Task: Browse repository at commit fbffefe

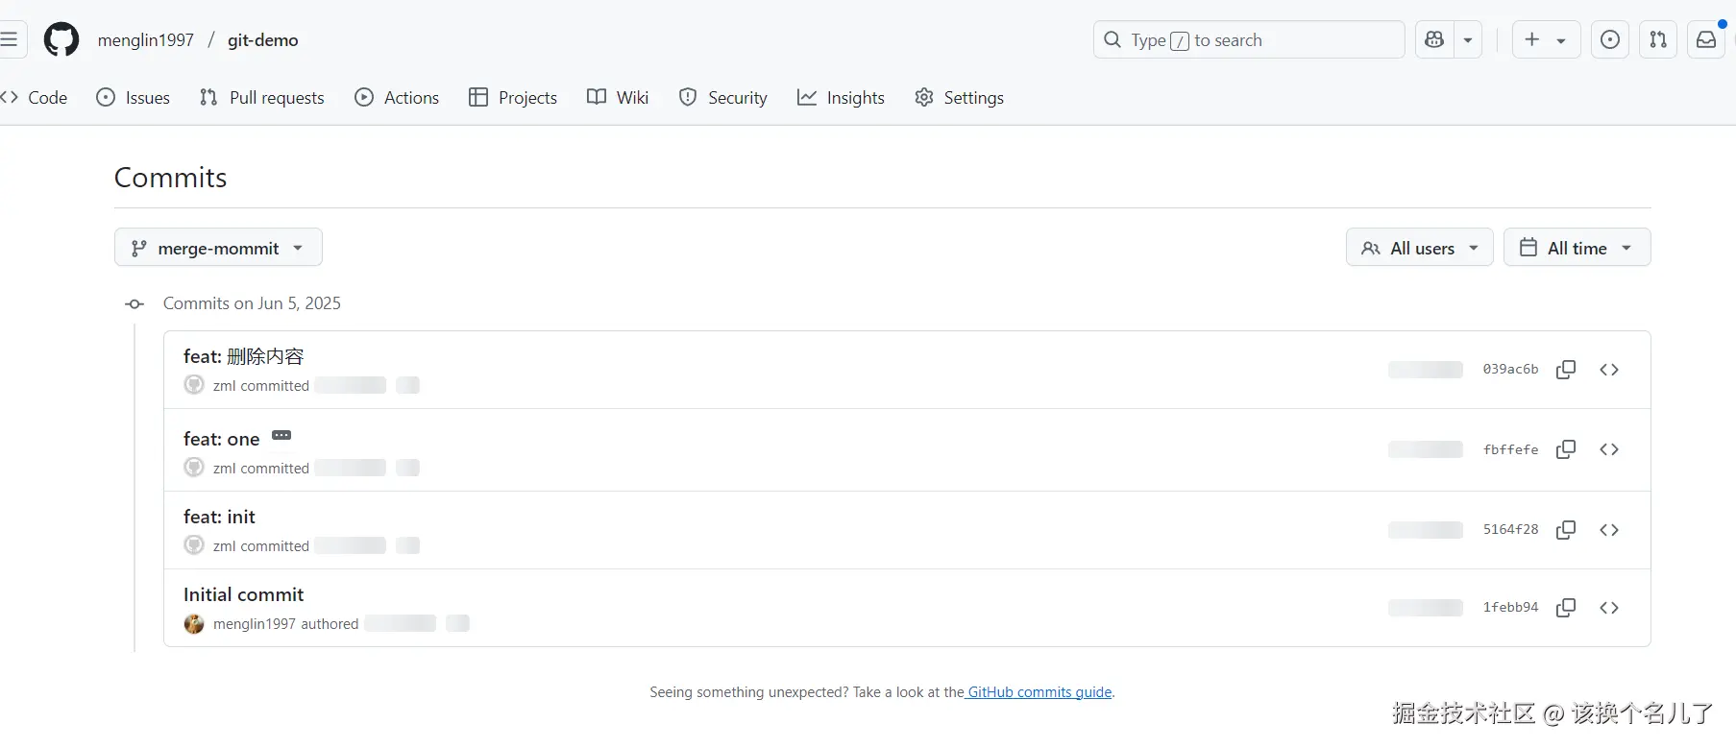Action: point(1609,449)
